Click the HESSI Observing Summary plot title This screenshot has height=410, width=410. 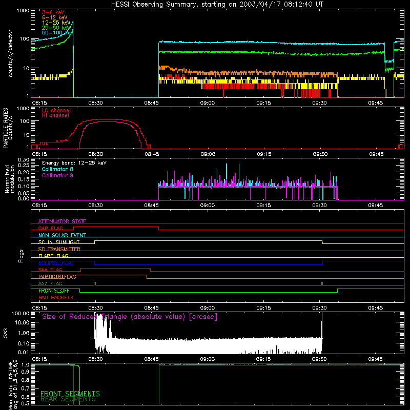tap(217, 5)
